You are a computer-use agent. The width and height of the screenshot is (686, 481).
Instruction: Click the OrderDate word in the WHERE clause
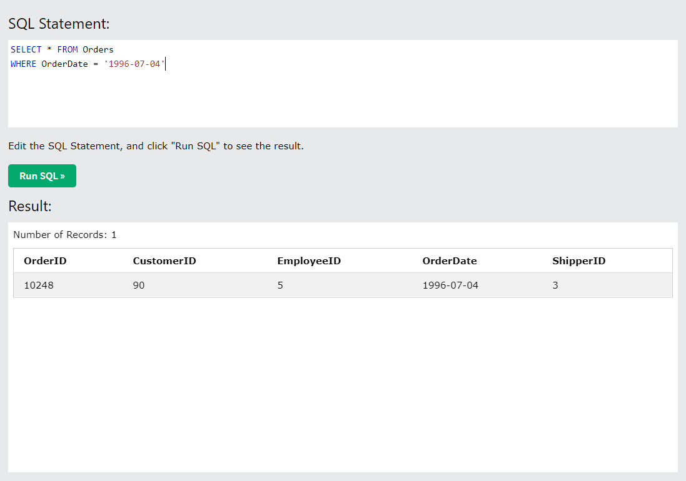[x=65, y=64]
